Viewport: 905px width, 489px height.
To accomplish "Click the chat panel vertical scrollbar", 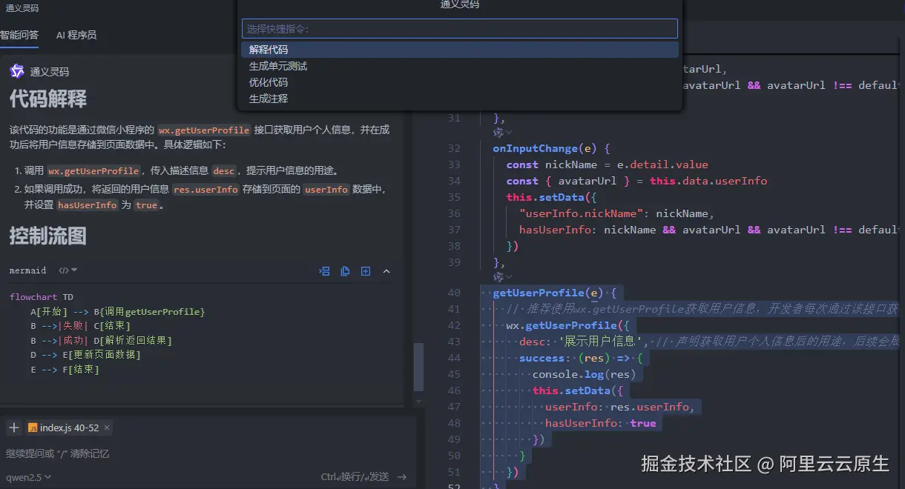I will (x=418, y=367).
